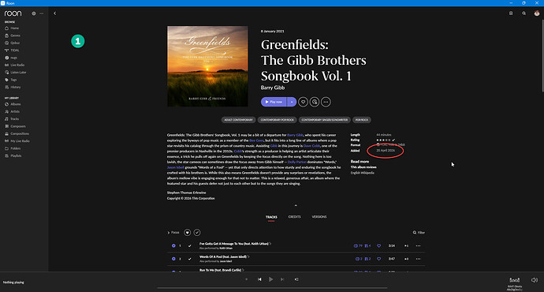The width and height of the screenshot is (544, 292).
Task: Favorite track 1 with its heart
Action: 379,245
